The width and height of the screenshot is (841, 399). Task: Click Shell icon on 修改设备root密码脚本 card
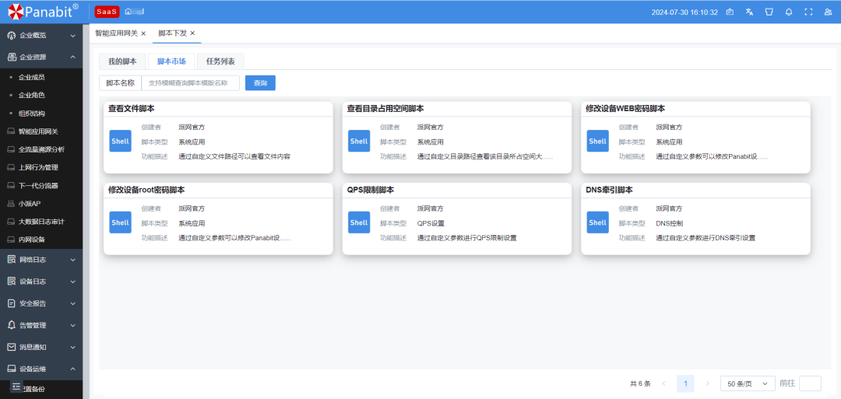point(120,222)
